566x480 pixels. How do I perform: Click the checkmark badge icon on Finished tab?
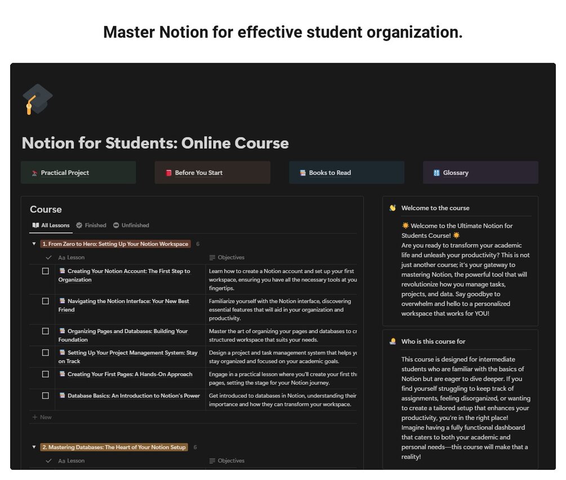(79, 225)
